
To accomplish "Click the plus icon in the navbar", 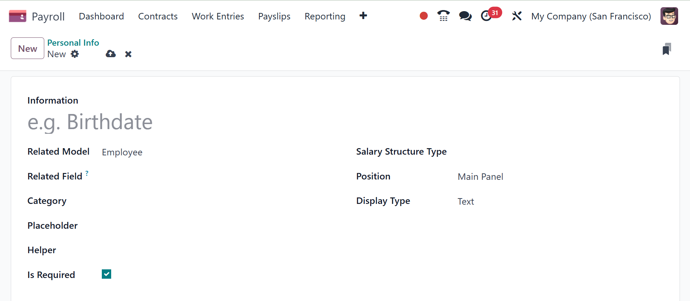I will (x=363, y=16).
